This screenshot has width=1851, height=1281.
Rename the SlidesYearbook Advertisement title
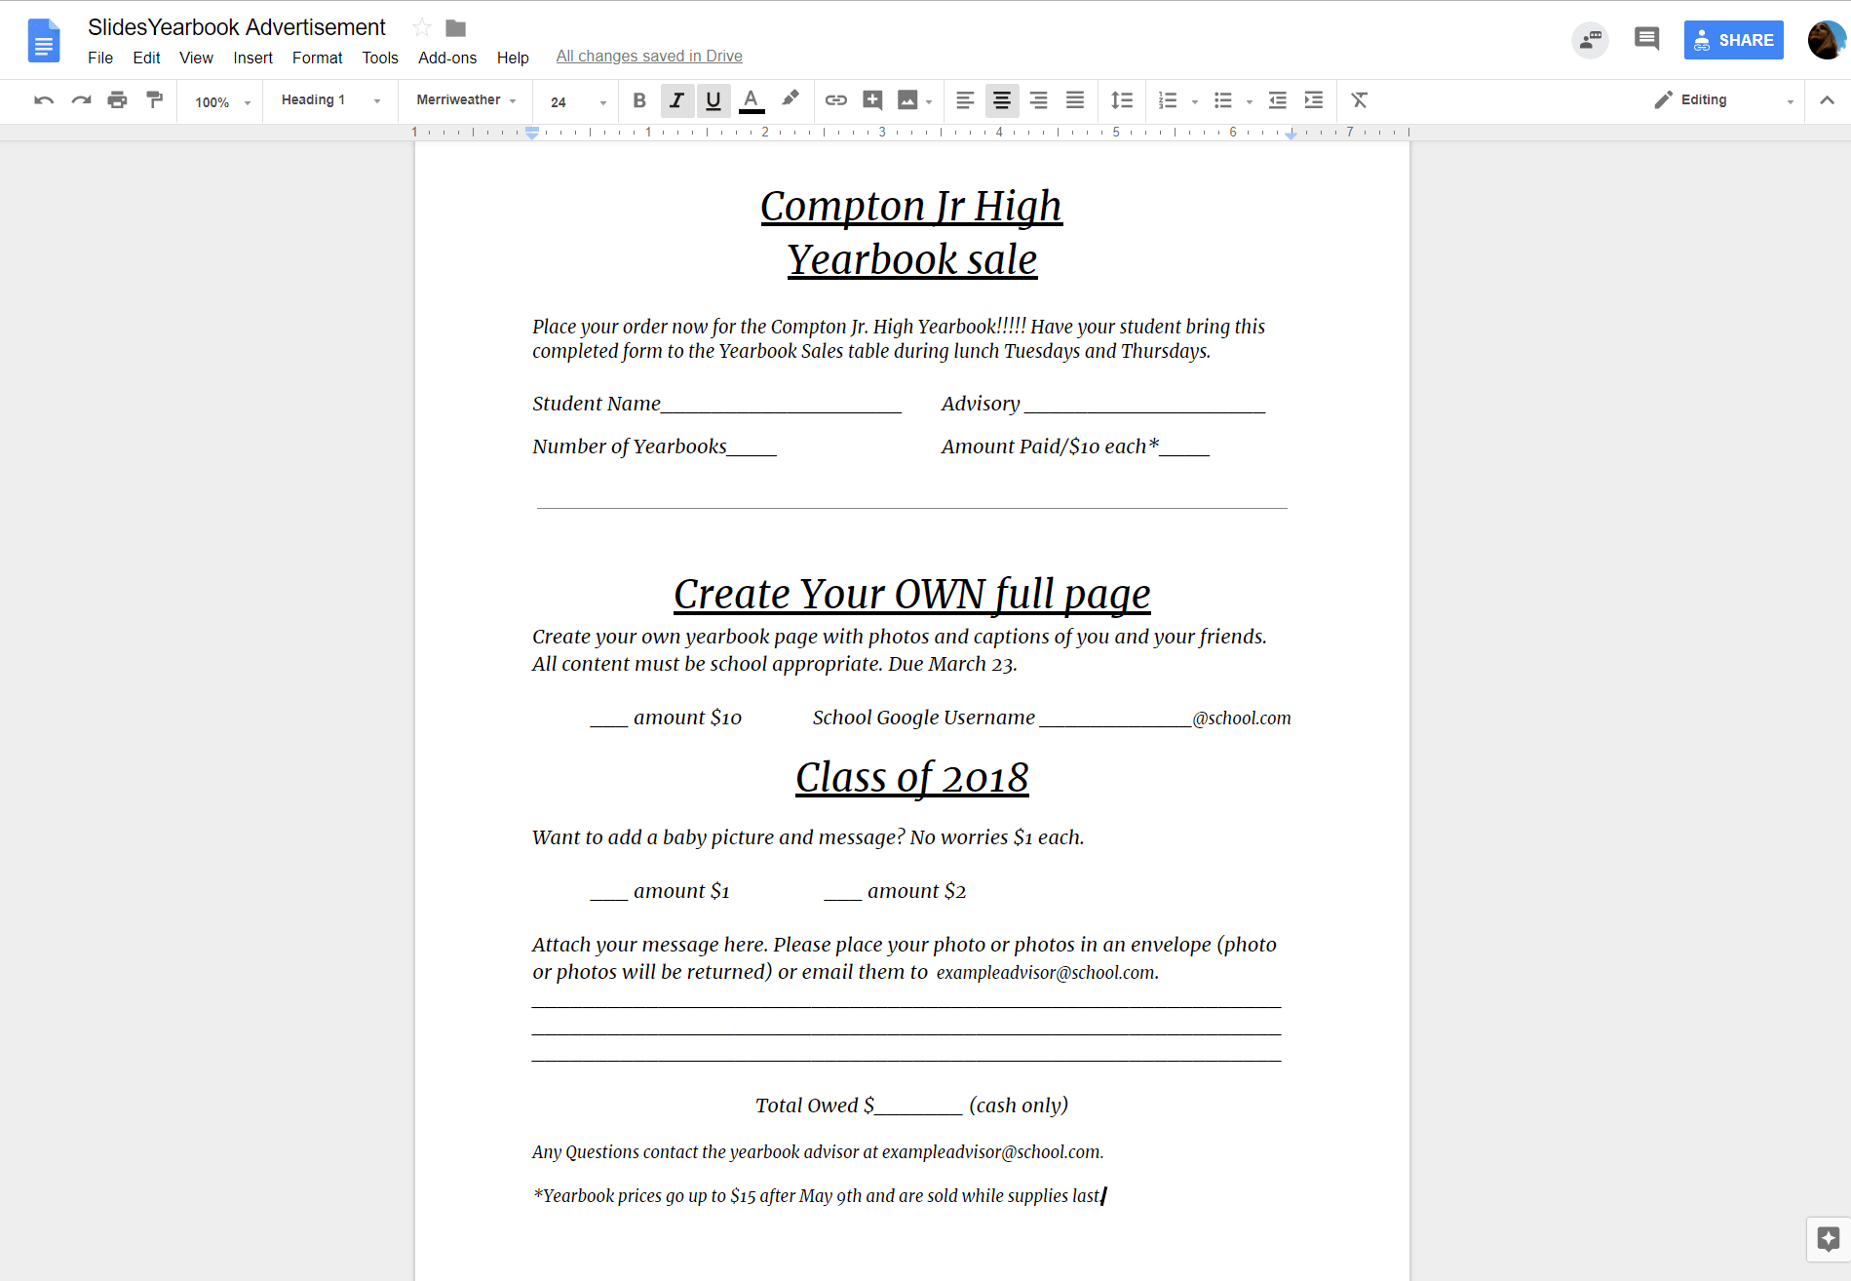[x=237, y=27]
